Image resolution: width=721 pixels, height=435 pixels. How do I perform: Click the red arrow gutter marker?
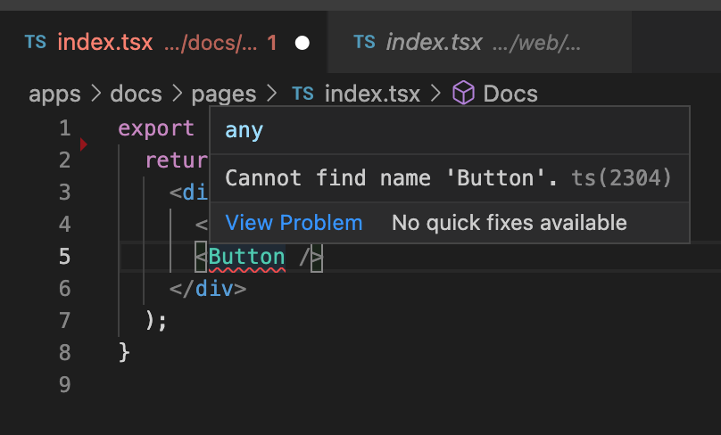83,144
